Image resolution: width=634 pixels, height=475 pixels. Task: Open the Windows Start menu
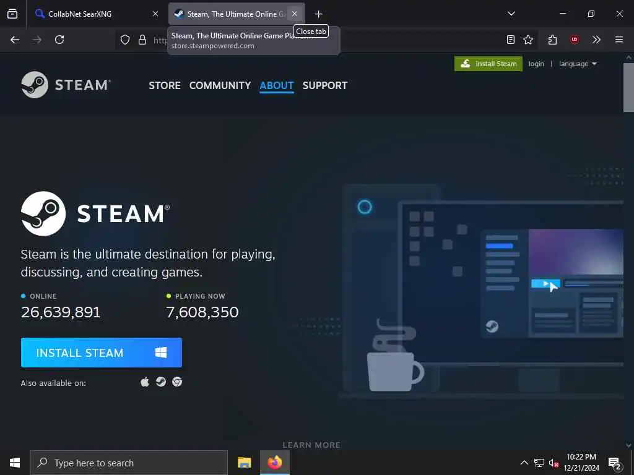pyautogui.click(x=15, y=463)
